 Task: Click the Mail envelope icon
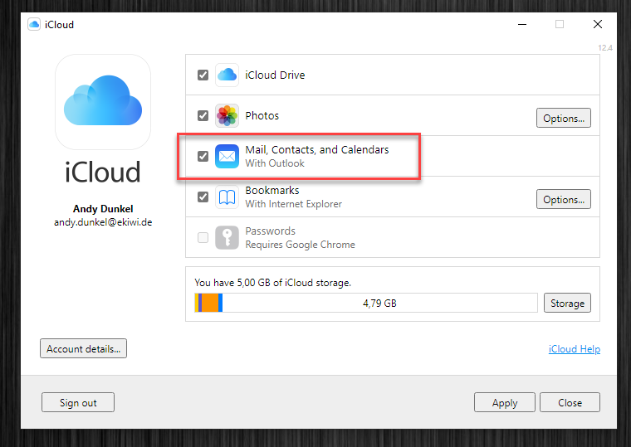(x=227, y=157)
